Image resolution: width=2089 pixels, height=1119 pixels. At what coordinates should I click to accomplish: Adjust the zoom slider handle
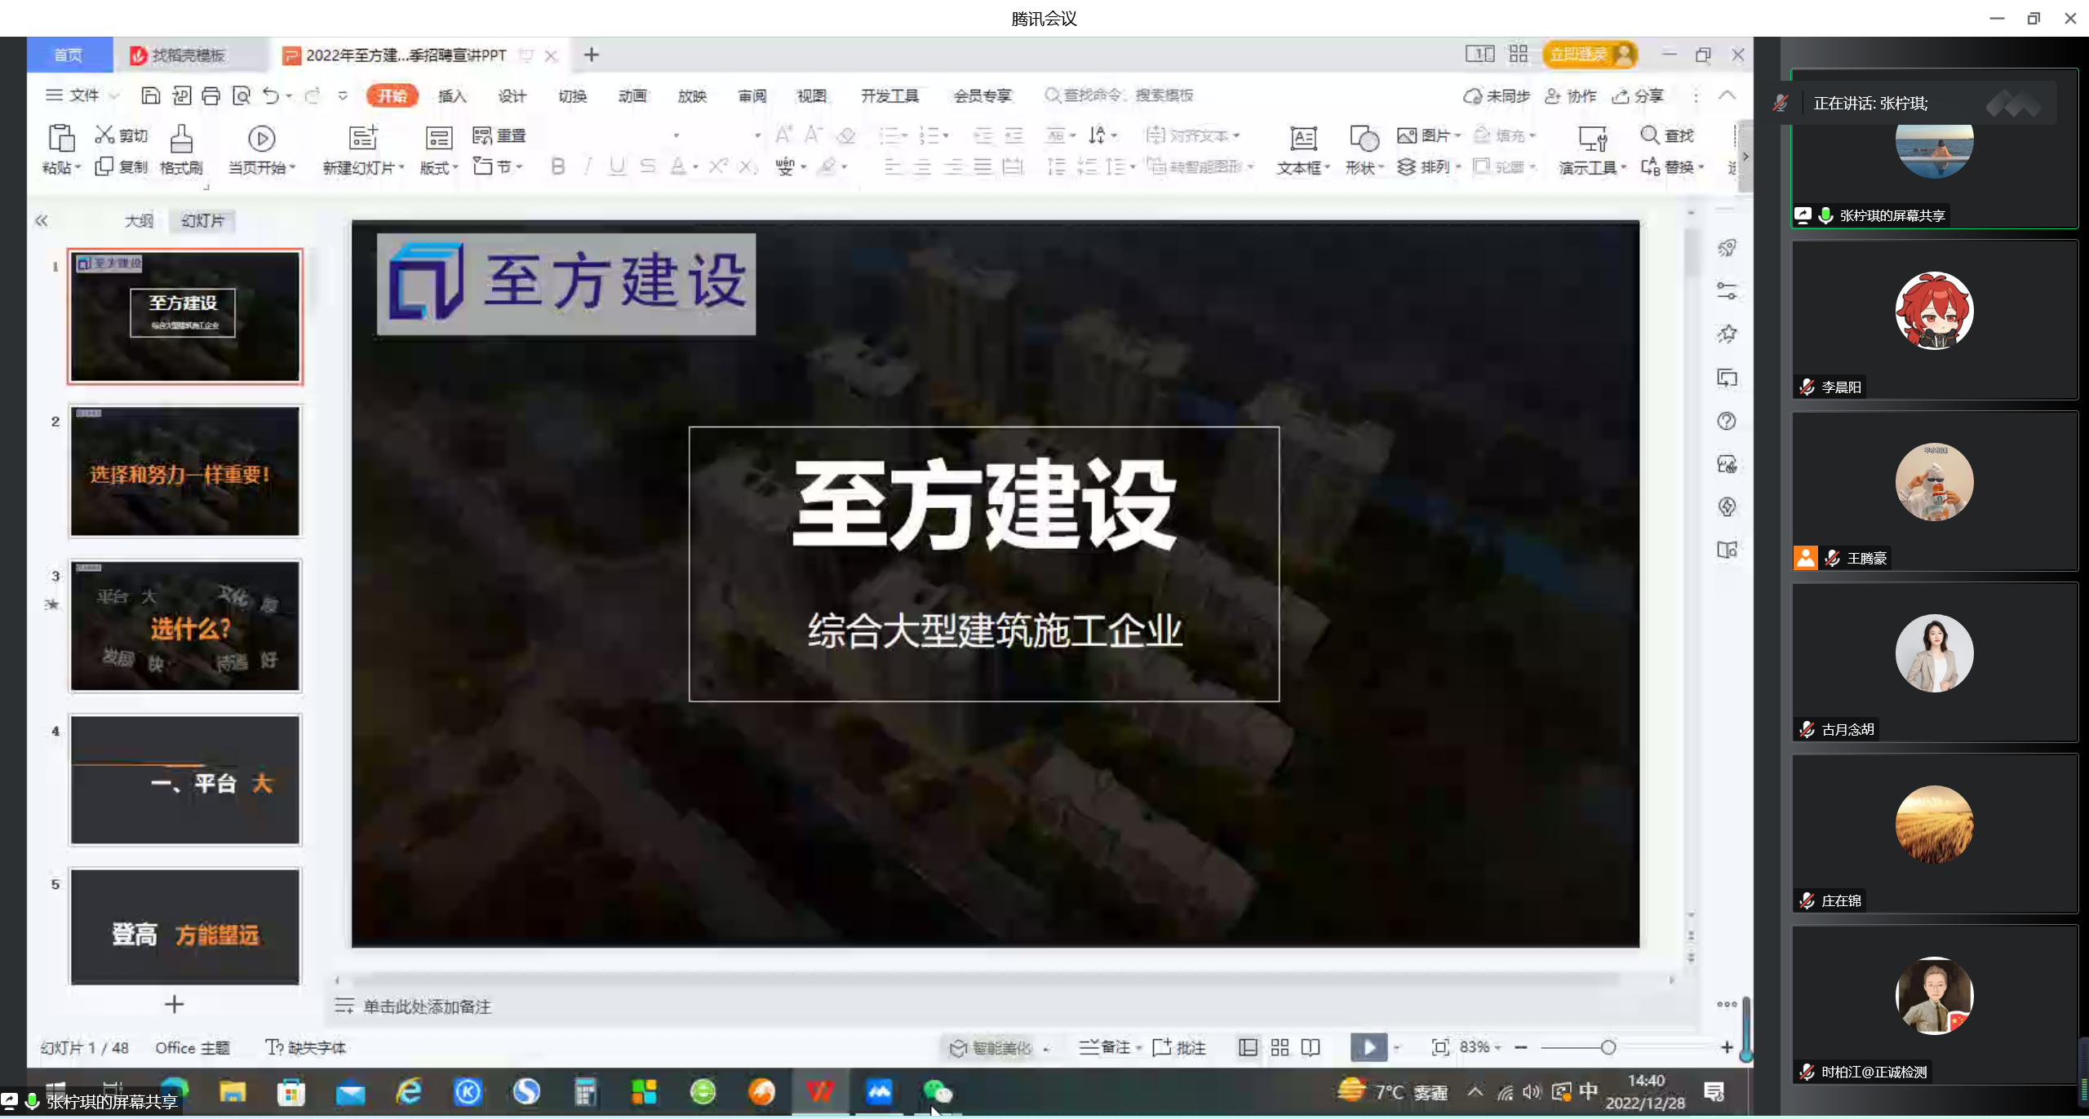[x=1608, y=1047]
